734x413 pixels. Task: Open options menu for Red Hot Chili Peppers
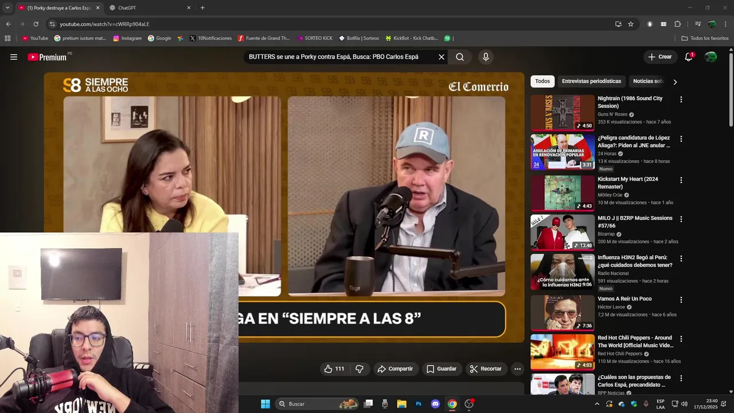coord(681,339)
